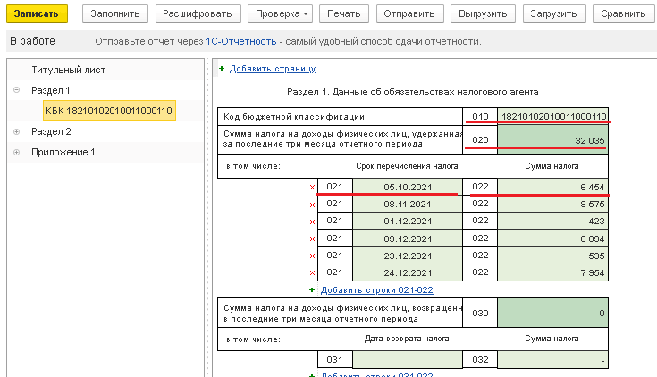Click the green plus beside Добавить страницу

point(222,69)
